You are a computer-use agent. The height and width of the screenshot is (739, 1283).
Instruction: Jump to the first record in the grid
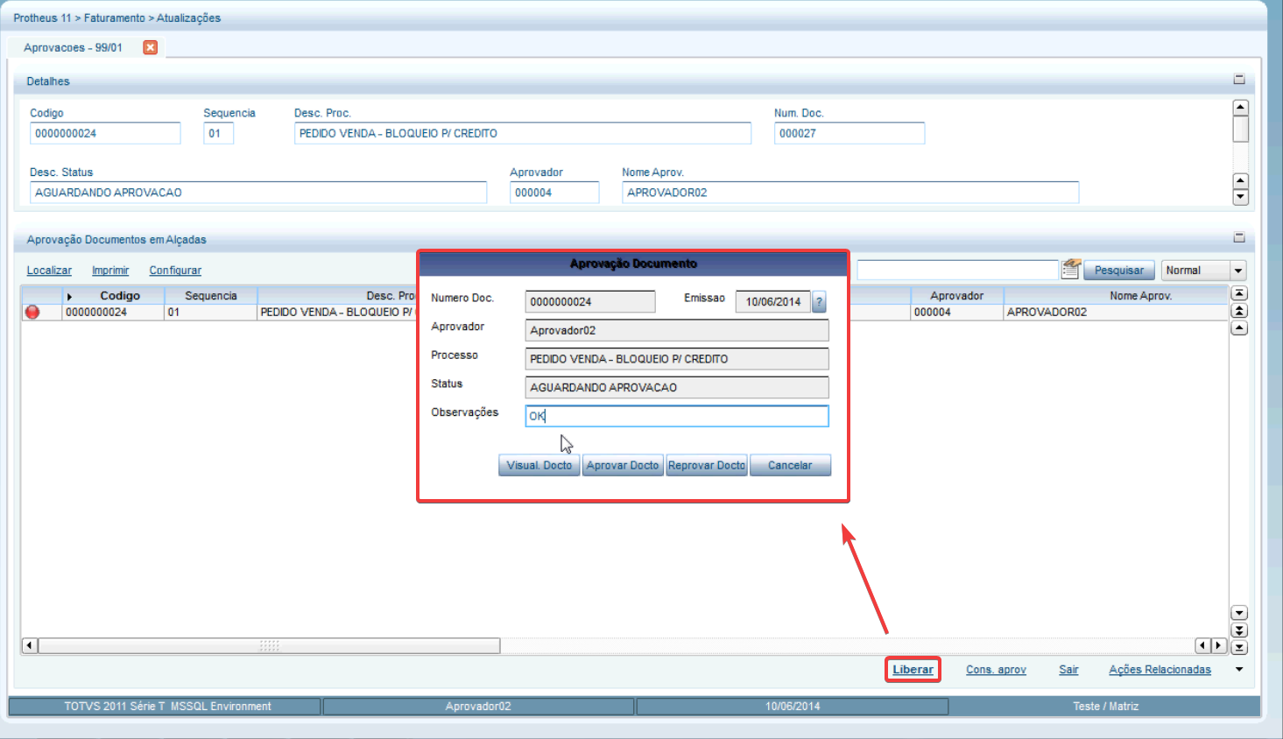tap(1239, 294)
